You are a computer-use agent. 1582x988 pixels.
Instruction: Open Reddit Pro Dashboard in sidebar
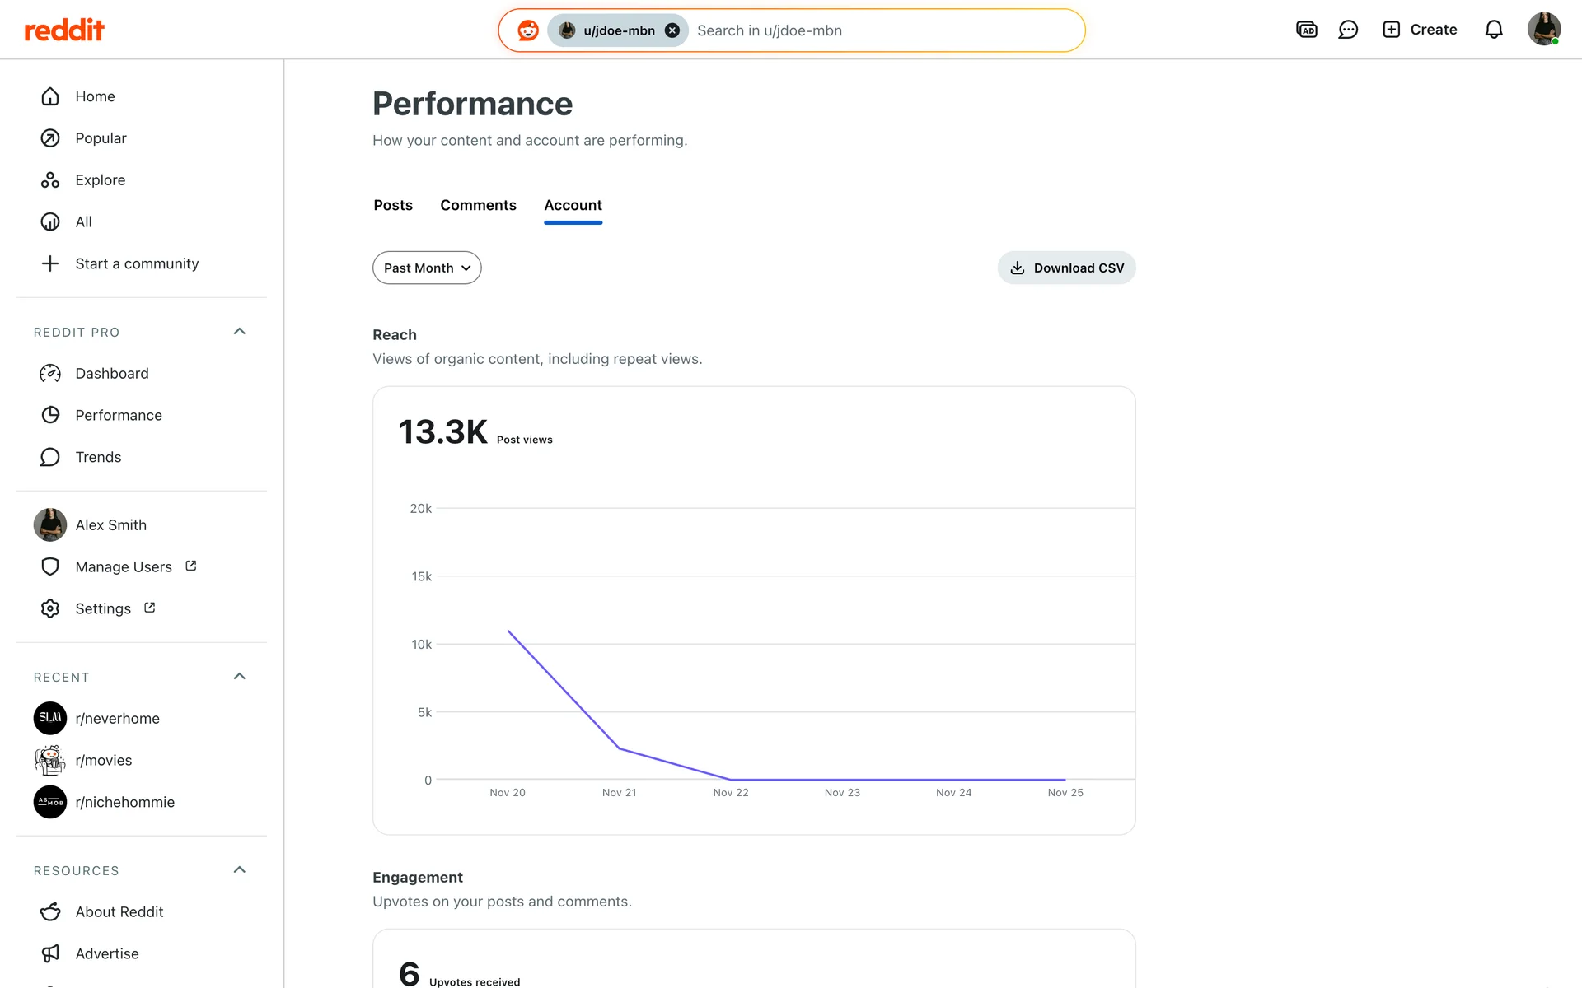pyautogui.click(x=112, y=373)
